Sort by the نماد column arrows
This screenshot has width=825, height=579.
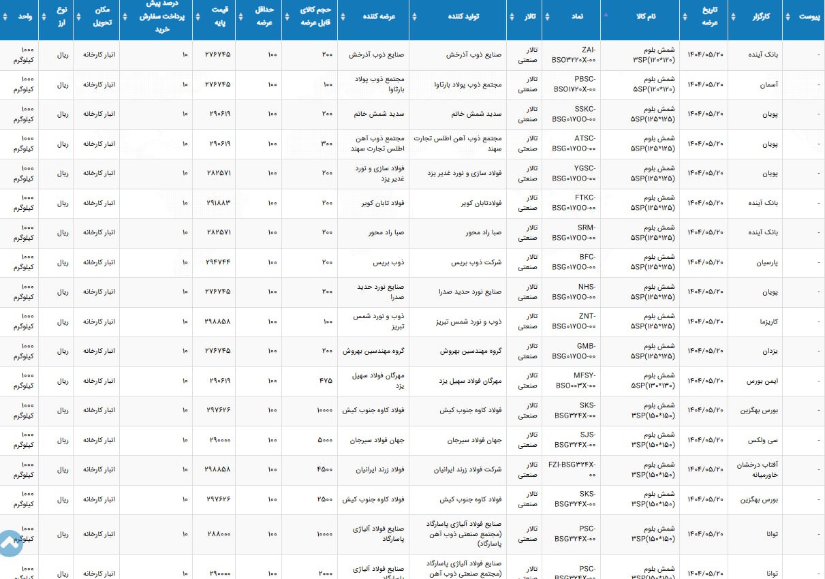tap(548, 17)
